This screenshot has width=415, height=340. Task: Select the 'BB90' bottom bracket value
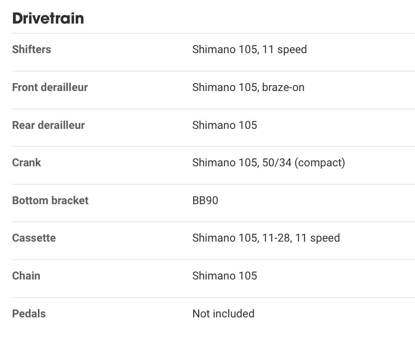tap(205, 200)
